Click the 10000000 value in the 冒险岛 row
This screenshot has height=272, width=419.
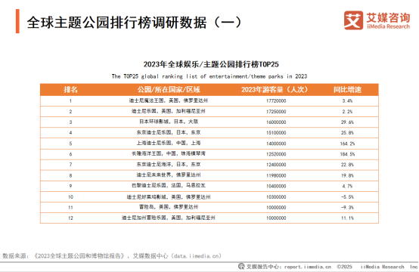click(276, 208)
